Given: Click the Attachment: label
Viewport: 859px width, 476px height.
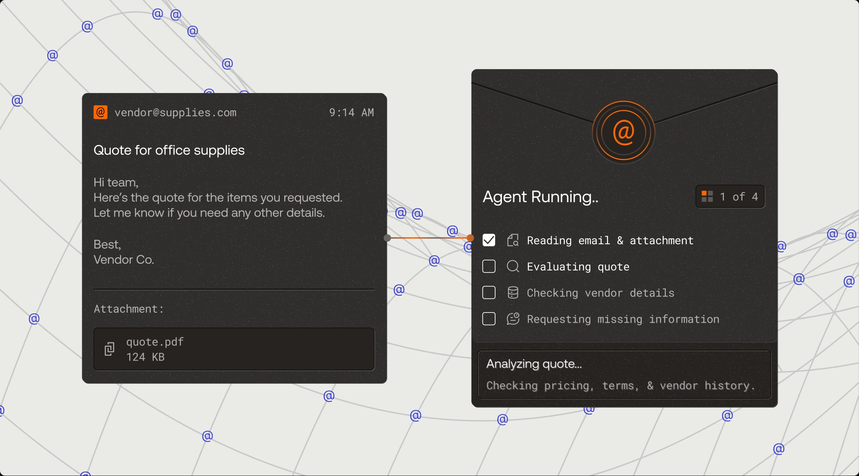Looking at the screenshot, I should tap(129, 309).
